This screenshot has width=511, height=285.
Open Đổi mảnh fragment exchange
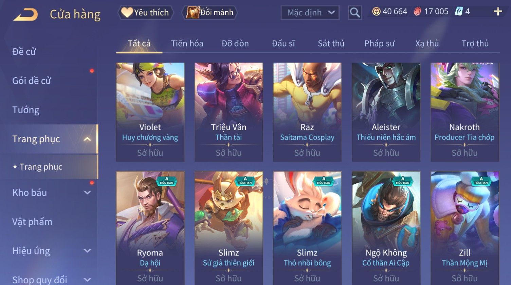[x=209, y=13]
